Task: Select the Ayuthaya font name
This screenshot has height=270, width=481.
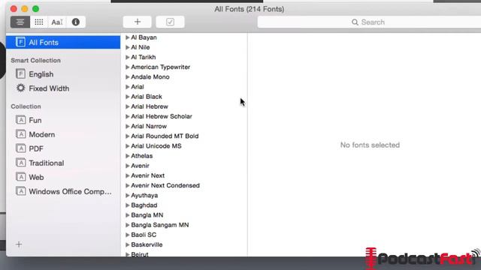Action: pyautogui.click(x=144, y=195)
